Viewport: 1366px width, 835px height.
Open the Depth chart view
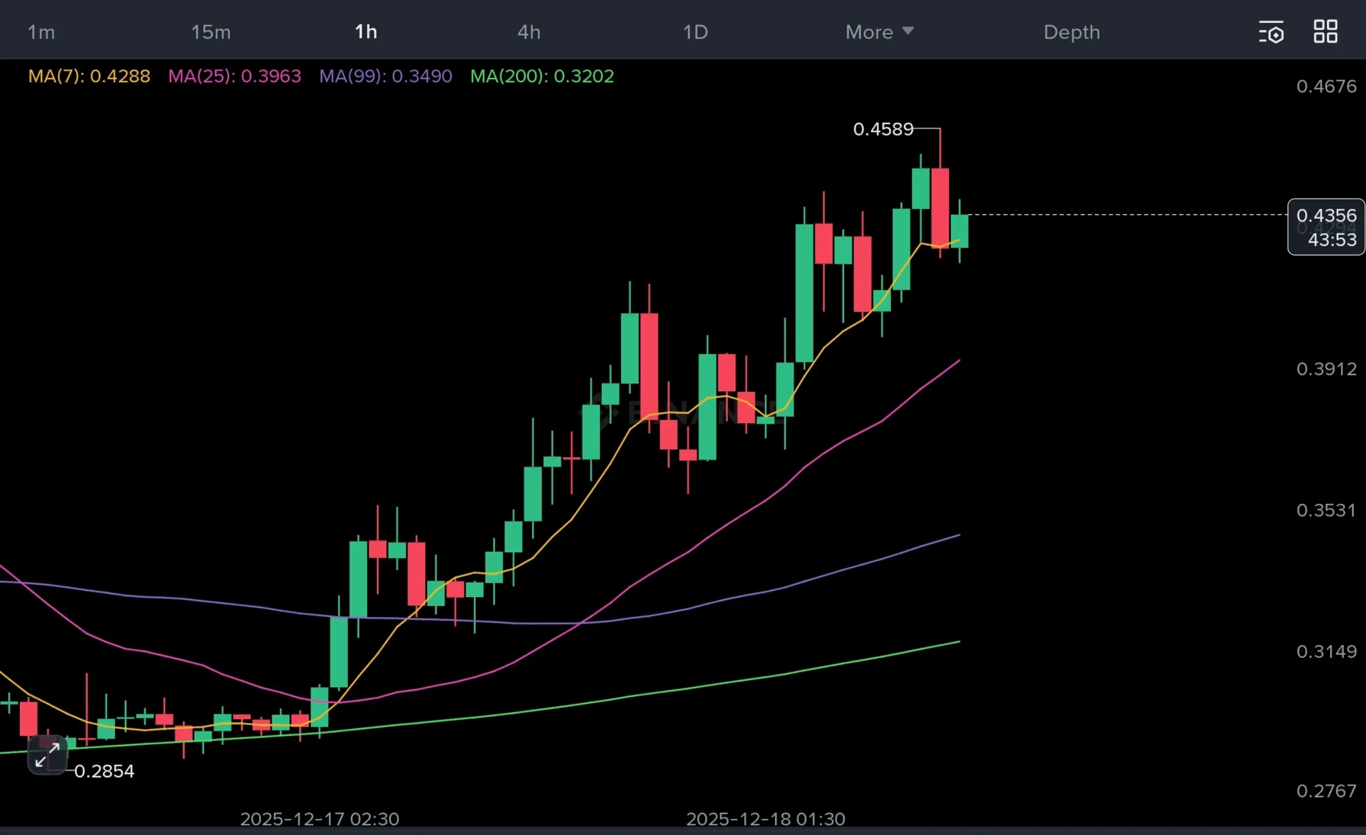click(1071, 32)
